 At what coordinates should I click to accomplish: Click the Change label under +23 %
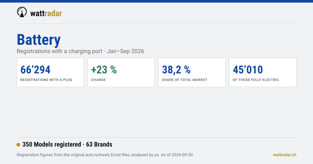[x=98, y=80]
